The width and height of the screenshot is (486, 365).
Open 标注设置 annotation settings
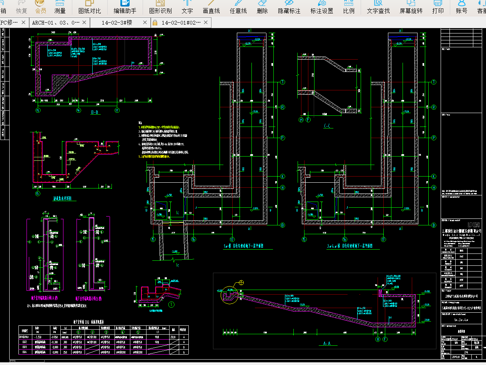tap(322, 7)
